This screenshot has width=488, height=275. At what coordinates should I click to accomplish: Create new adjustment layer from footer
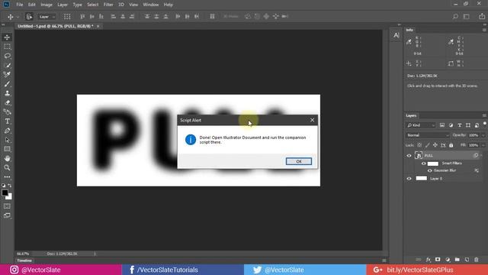448,260
